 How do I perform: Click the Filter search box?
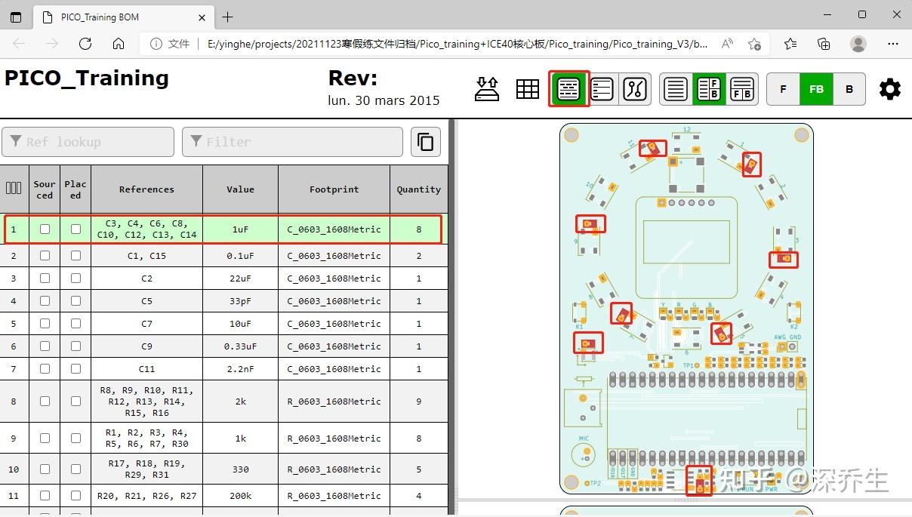pos(292,141)
